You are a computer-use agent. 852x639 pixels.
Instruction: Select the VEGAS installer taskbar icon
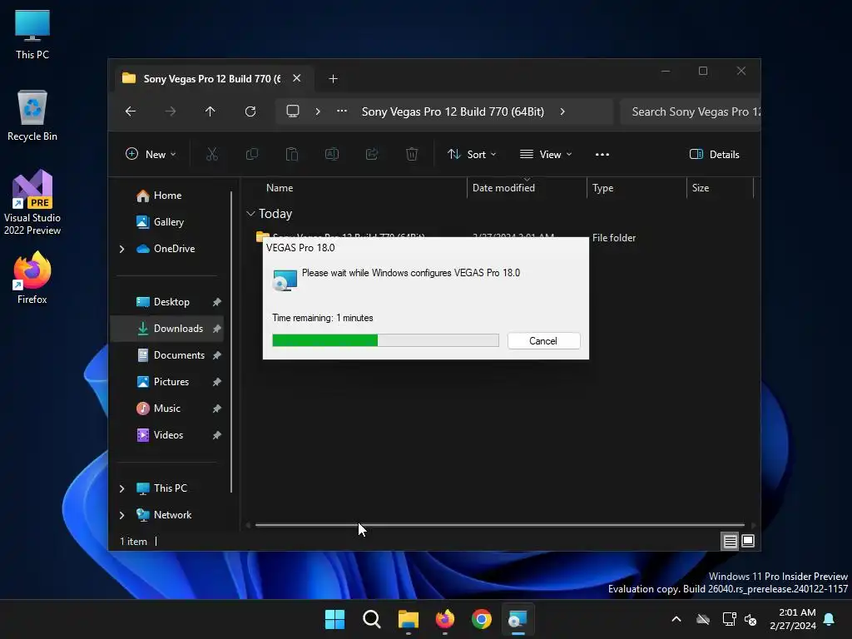coord(518,619)
